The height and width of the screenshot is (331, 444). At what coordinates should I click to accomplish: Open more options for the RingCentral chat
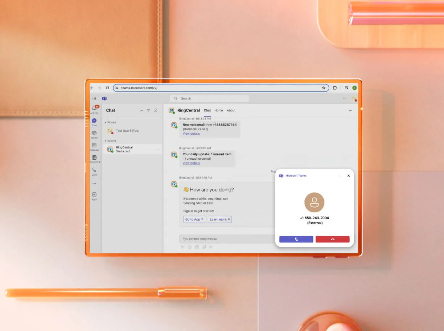(x=157, y=149)
